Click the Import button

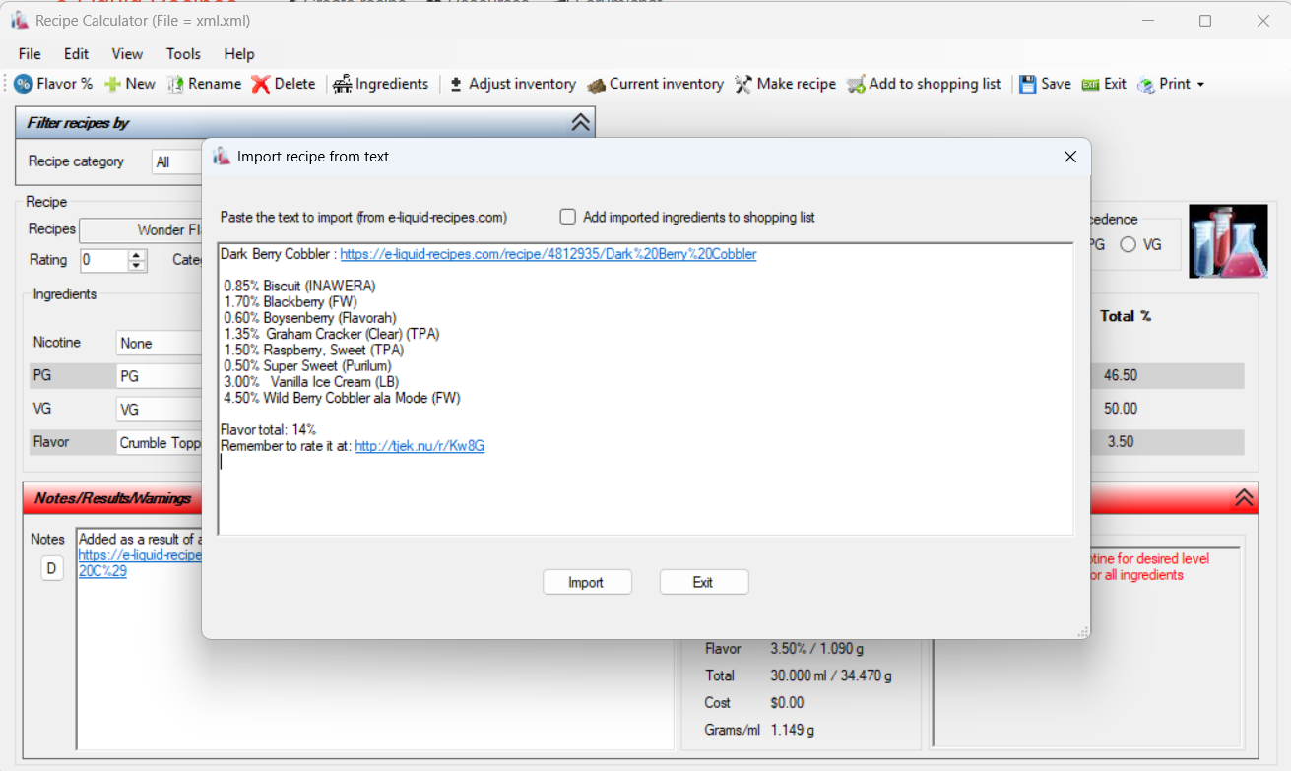[x=587, y=582]
